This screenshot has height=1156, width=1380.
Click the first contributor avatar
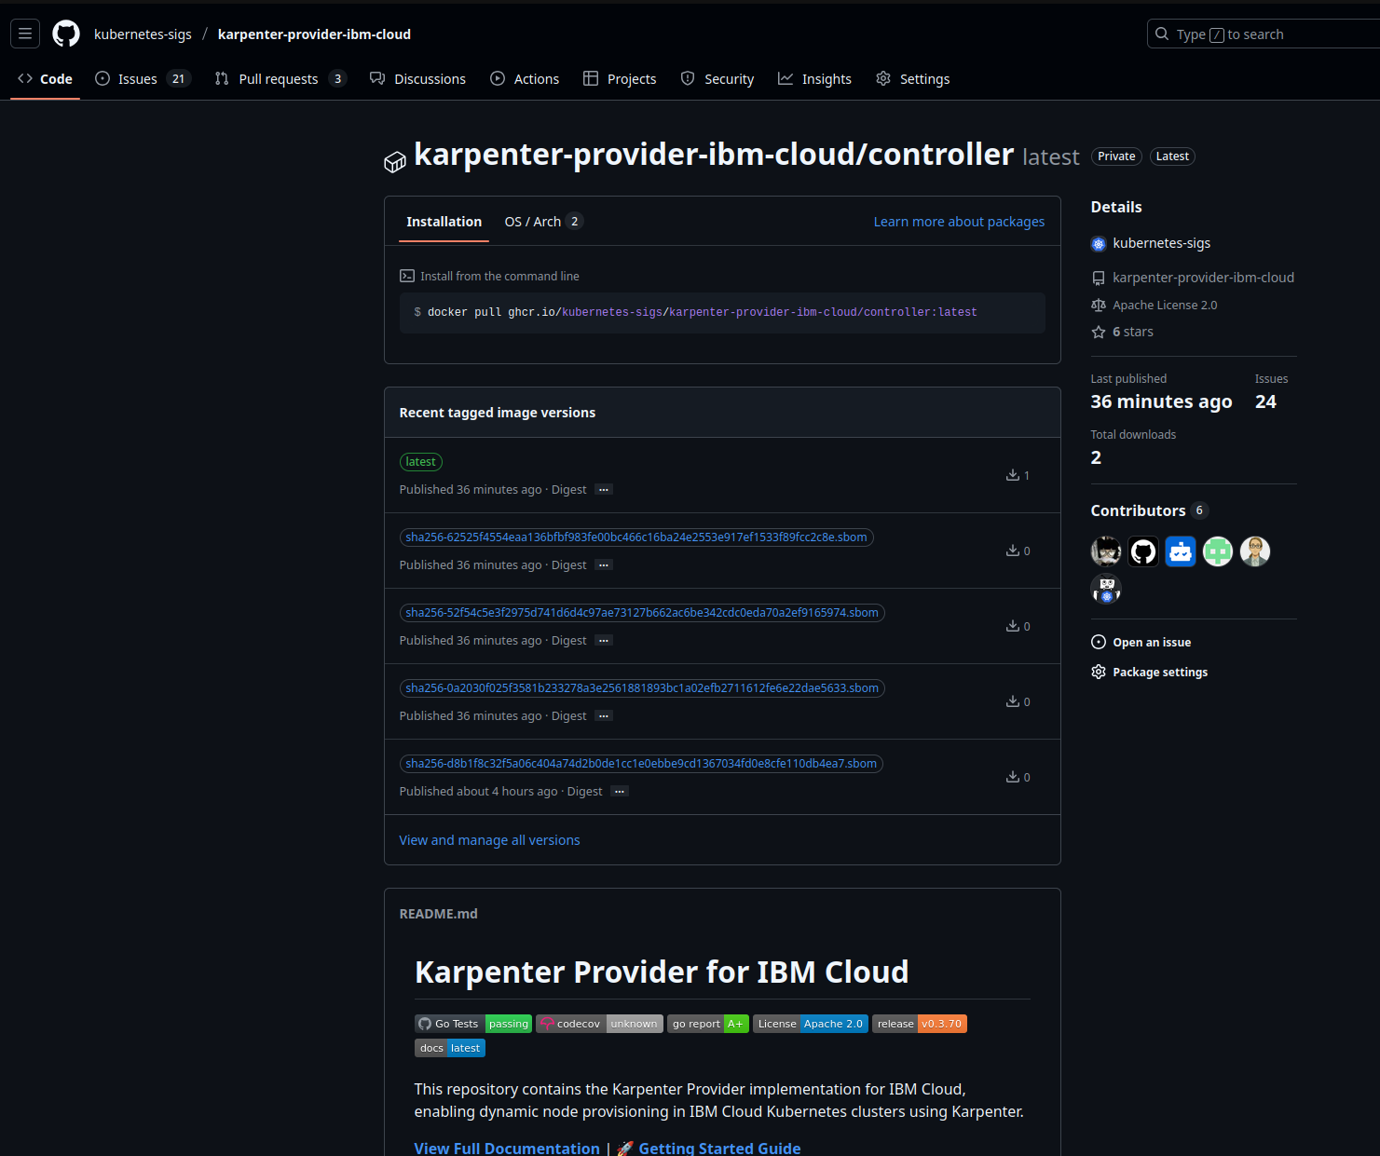point(1106,551)
